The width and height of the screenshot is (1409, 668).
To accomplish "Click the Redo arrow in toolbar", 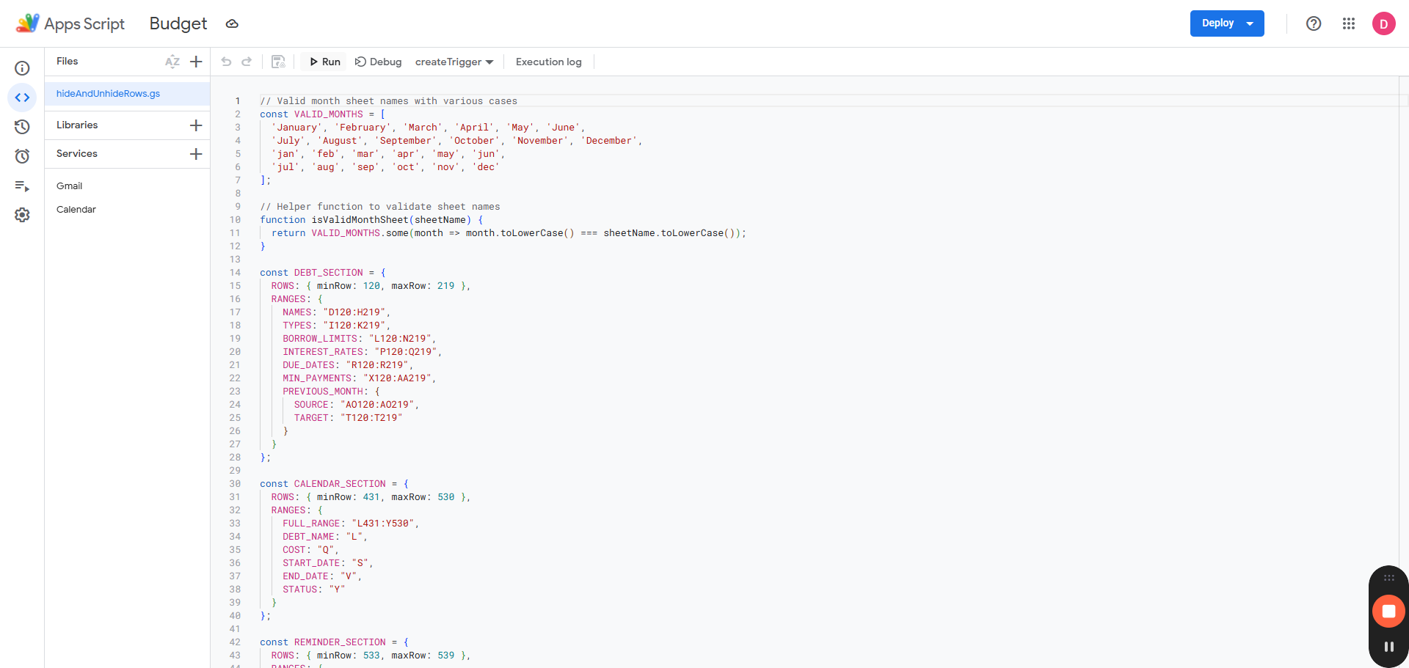I will pyautogui.click(x=247, y=62).
